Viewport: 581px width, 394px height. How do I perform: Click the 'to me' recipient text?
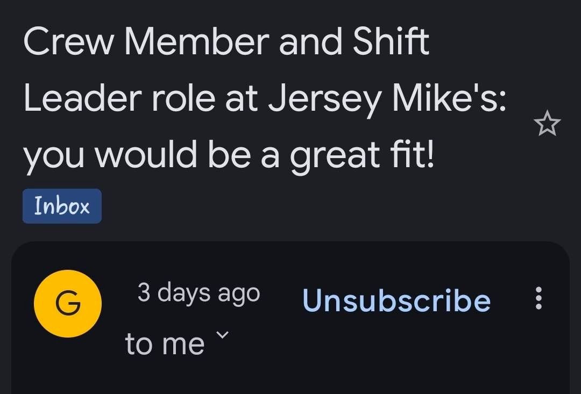point(165,343)
